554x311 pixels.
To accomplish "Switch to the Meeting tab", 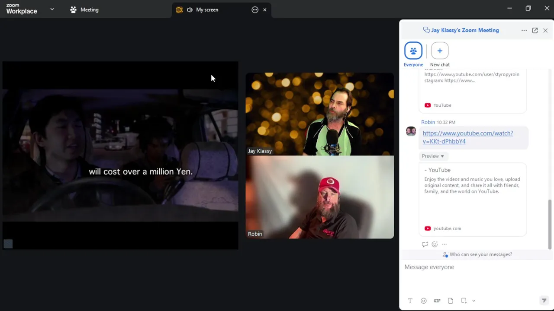I will (84, 10).
